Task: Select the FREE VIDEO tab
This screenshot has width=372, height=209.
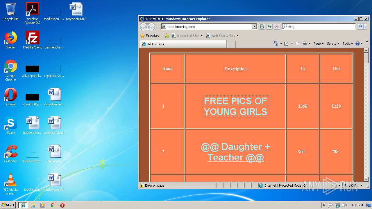Action: click(183, 44)
